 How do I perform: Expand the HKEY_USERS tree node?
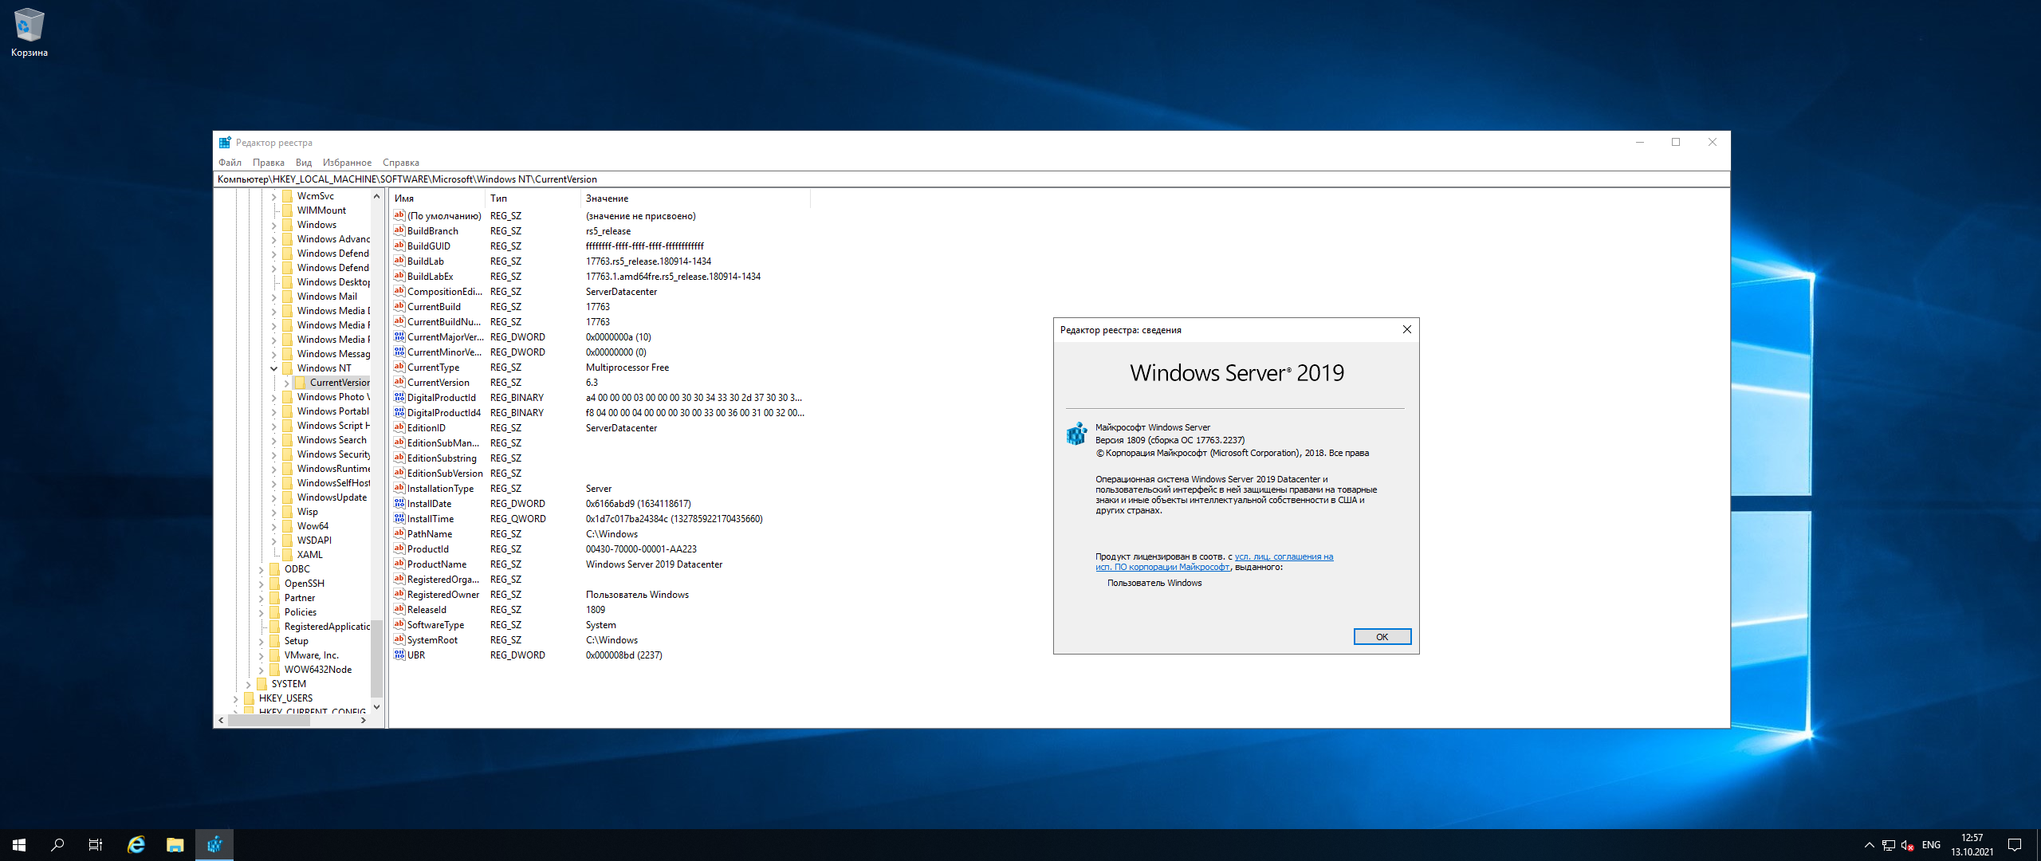(236, 698)
